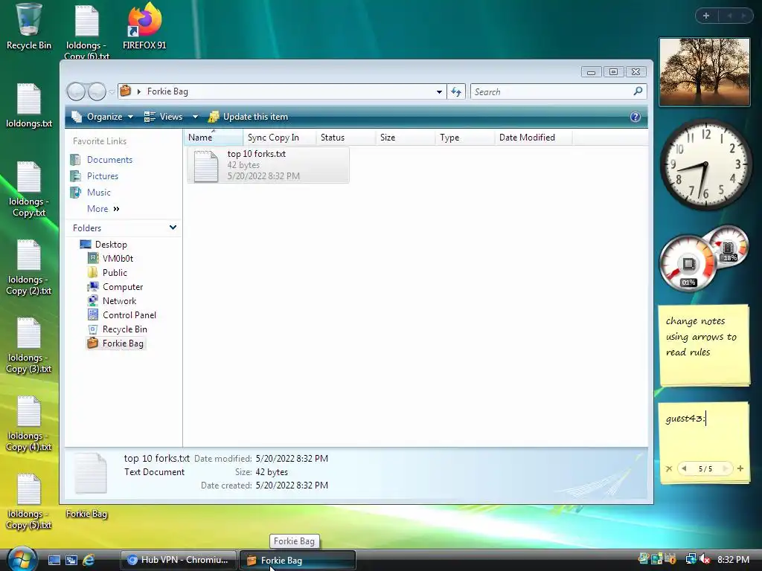The width and height of the screenshot is (762, 571).
Task: Expand the address bar history dropdown
Action: pyautogui.click(x=439, y=91)
